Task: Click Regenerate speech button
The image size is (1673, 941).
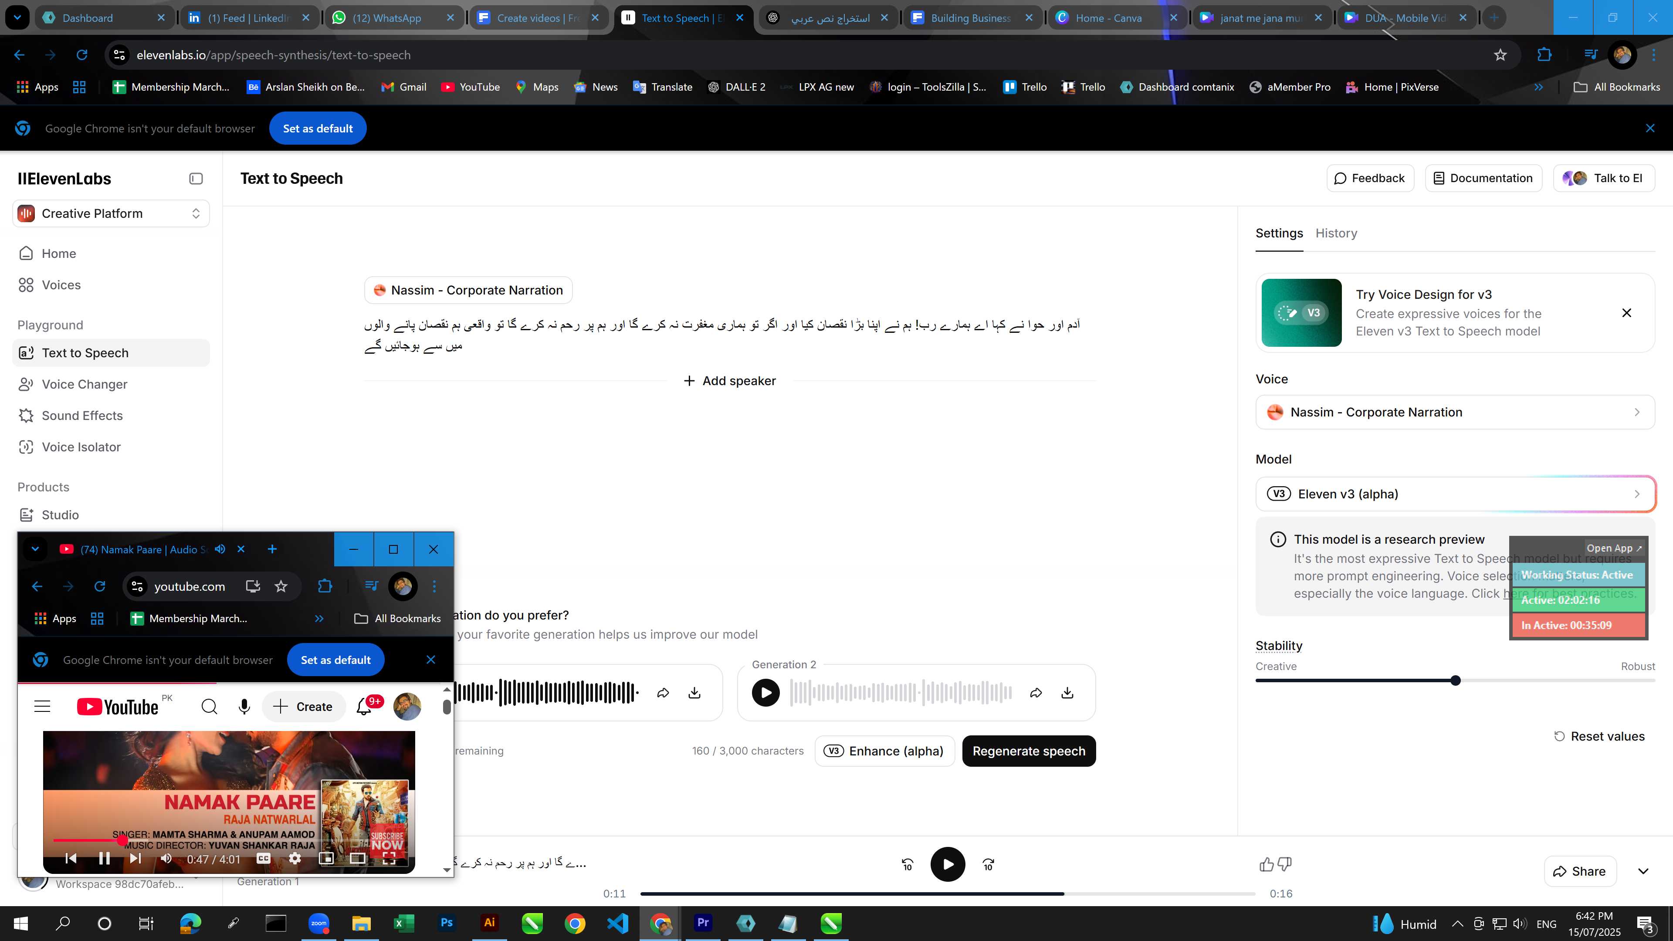Action: click(x=1029, y=751)
